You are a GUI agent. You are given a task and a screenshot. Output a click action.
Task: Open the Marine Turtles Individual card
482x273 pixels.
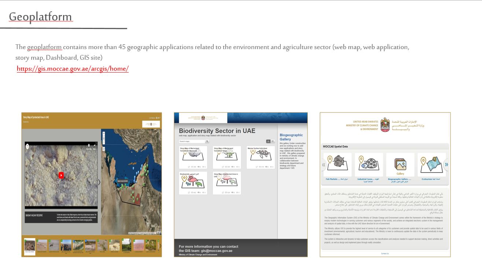tap(261, 157)
